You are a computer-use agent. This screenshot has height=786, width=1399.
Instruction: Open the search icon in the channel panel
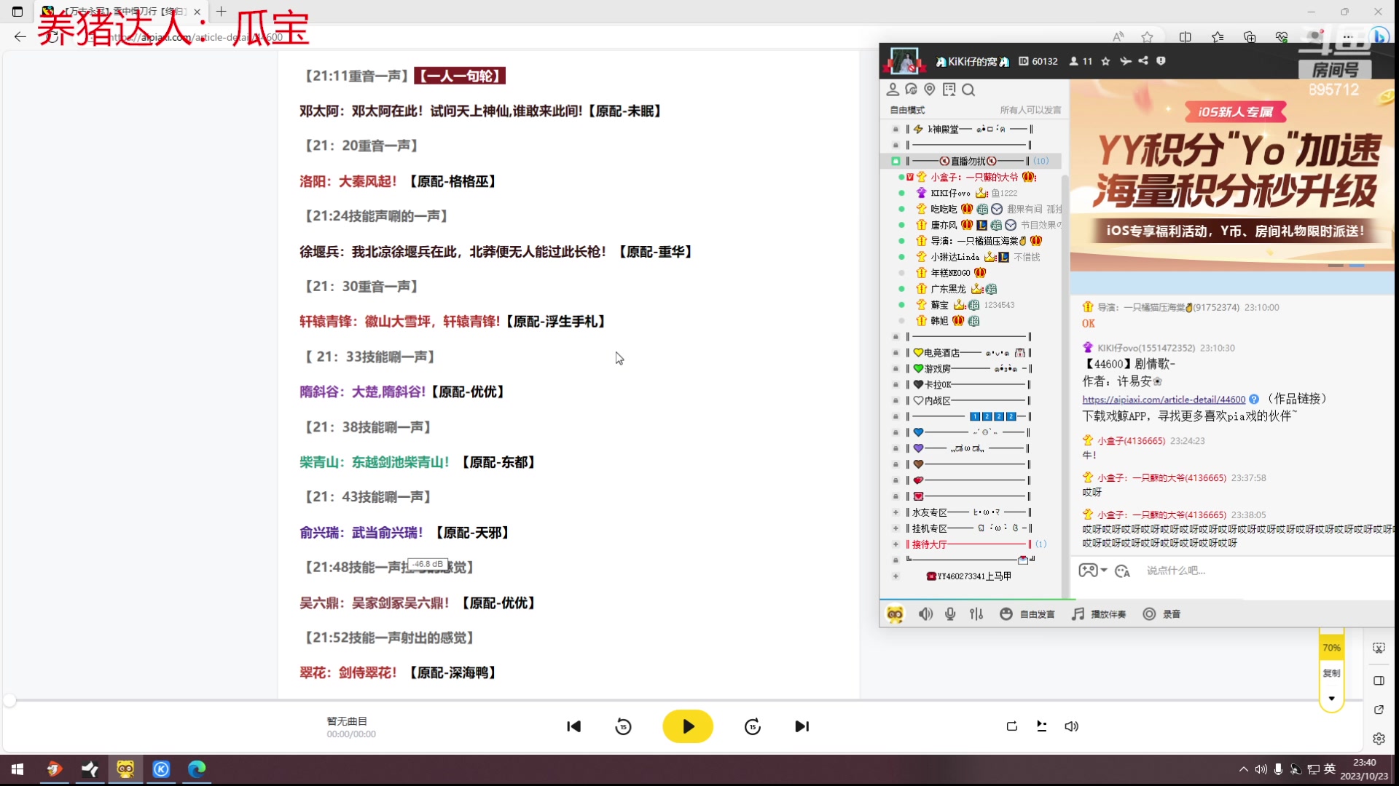coord(968,89)
